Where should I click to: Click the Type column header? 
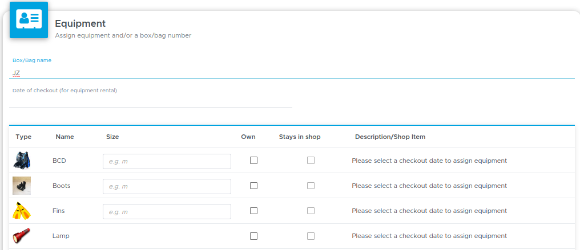point(23,137)
